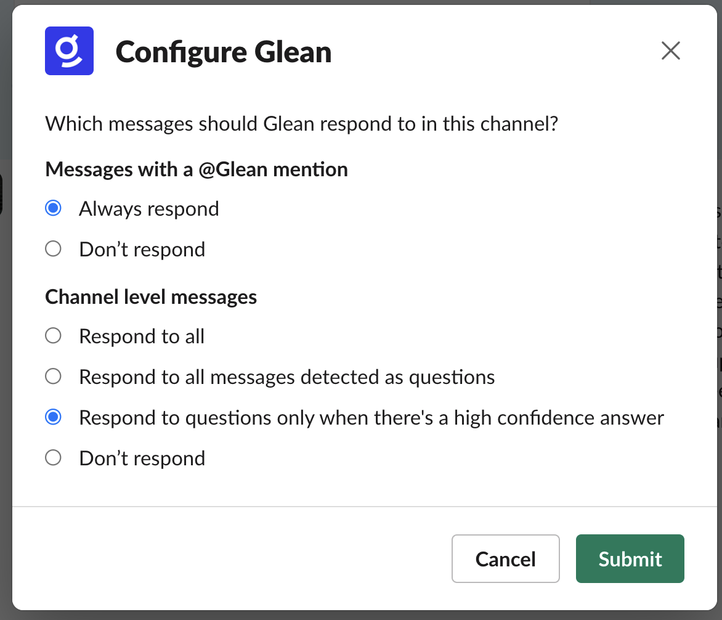
Task: Choose "Respond to all messages detected as questions"
Action: click(53, 376)
